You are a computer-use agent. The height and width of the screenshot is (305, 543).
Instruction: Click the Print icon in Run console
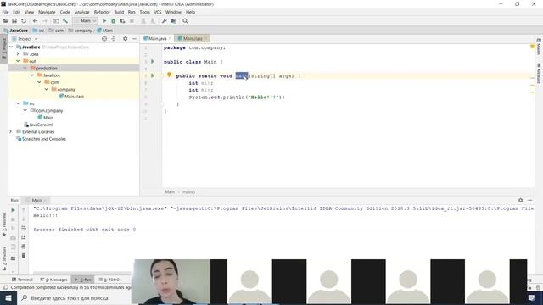(24, 247)
